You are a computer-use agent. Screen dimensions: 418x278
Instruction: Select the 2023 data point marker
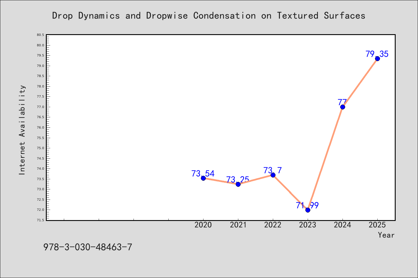(x=308, y=210)
